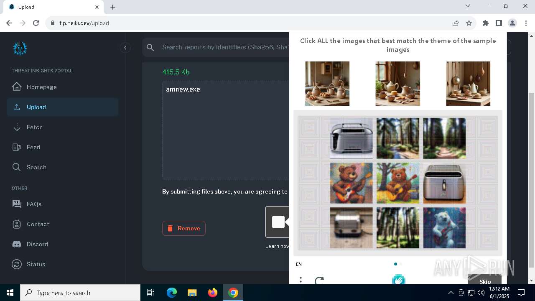Change captcha language EN

pyautogui.click(x=299, y=264)
